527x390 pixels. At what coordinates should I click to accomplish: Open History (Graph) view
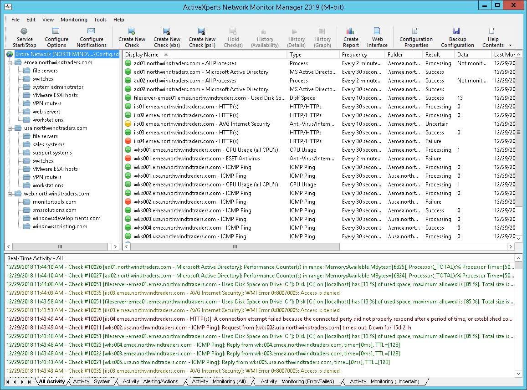point(322,36)
